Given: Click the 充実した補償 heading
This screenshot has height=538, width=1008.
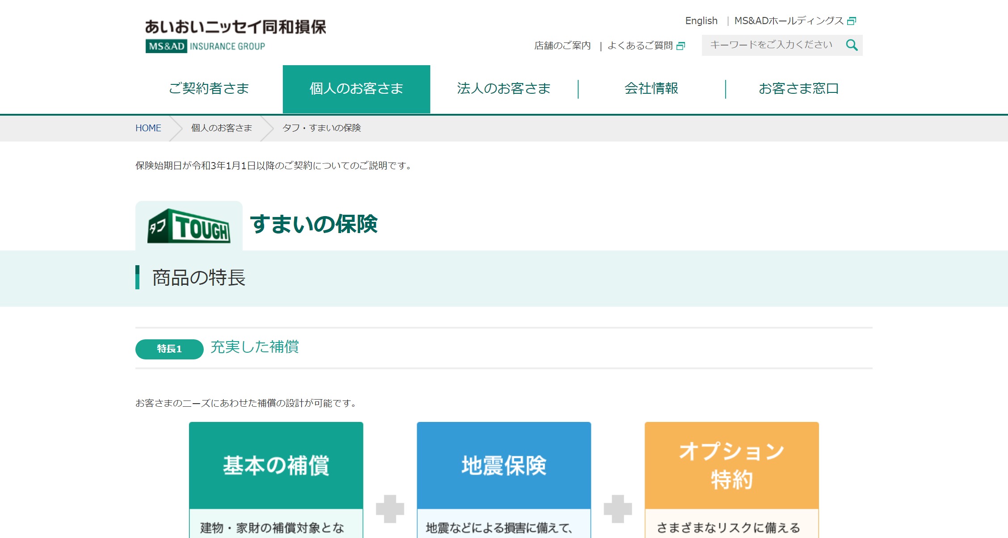Looking at the screenshot, I should click(255, 347).
